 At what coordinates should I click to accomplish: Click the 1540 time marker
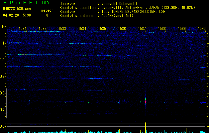click(x=202, y=28)
